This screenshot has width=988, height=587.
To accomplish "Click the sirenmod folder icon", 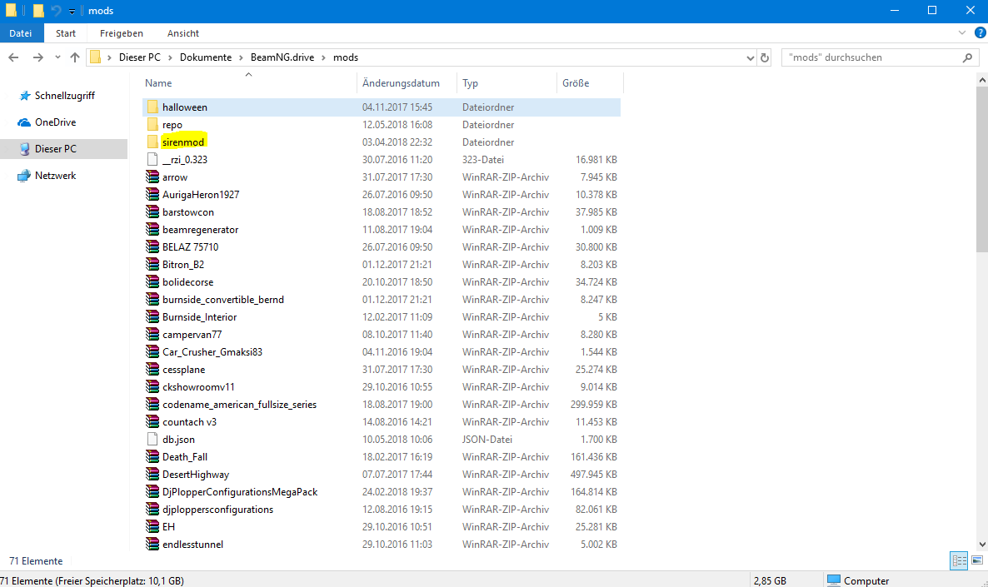I will tap(152, 142).
